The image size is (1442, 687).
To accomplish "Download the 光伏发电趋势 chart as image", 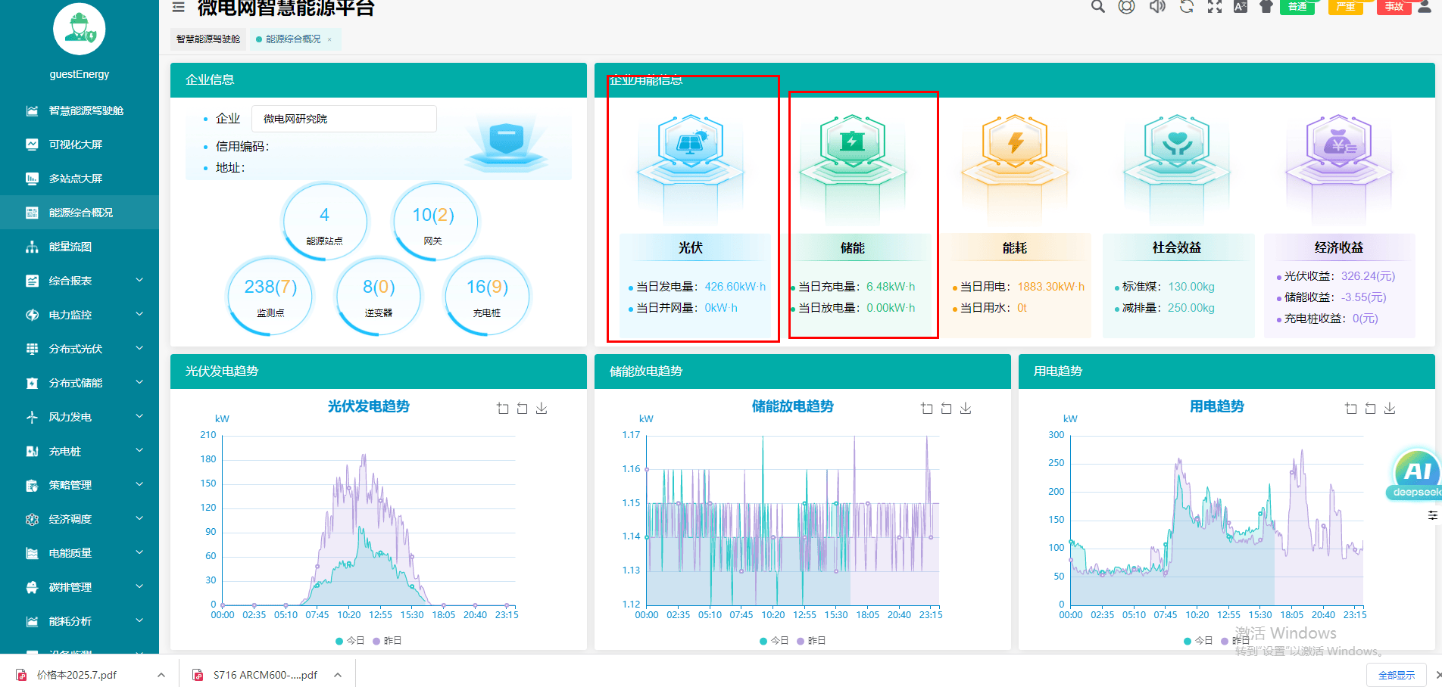I will pyautogui.click(x=542, y=409).
